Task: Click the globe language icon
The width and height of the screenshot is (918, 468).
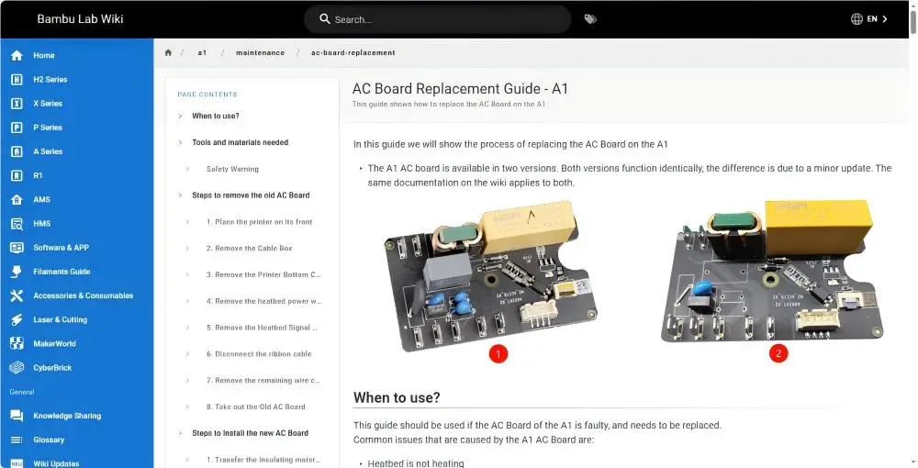Action: [x=856, y=18]
